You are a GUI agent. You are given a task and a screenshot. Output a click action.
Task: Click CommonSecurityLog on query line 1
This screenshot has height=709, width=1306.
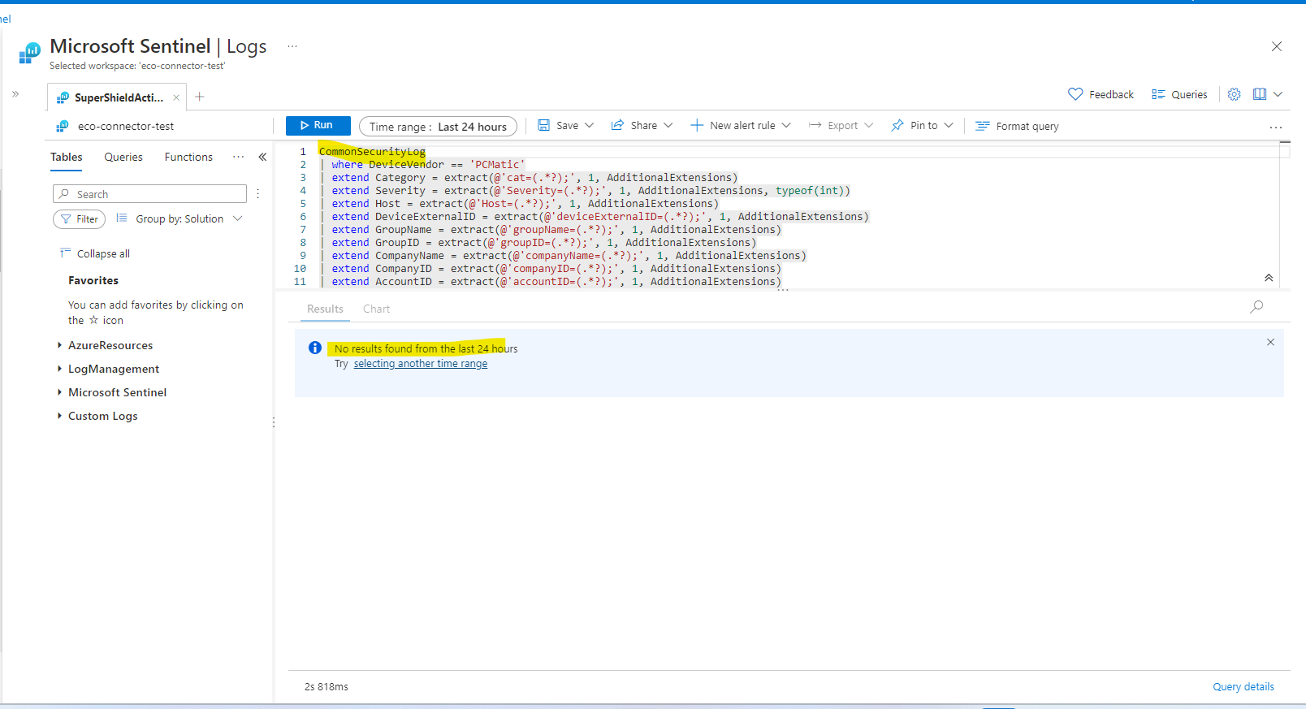click(372, 151)
